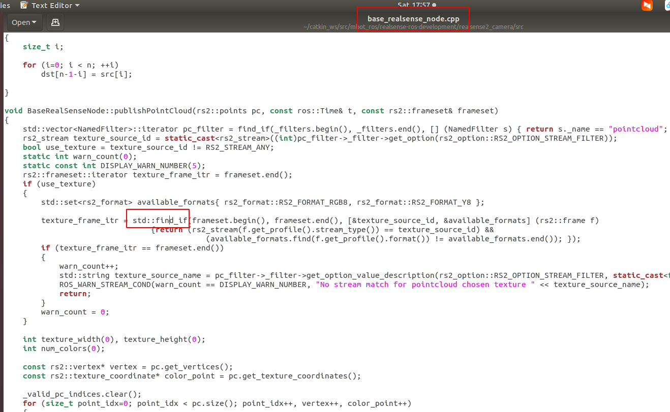Viewport: 670px width, 412px height.
Task: Click the file path under the window title
Action: point(413,27)
